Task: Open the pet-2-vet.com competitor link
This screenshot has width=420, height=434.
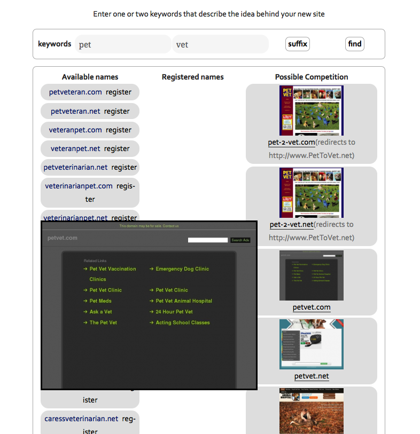Action: point(291,143)
